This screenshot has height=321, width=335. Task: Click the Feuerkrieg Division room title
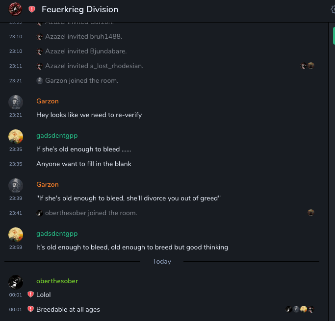(80, 9)
